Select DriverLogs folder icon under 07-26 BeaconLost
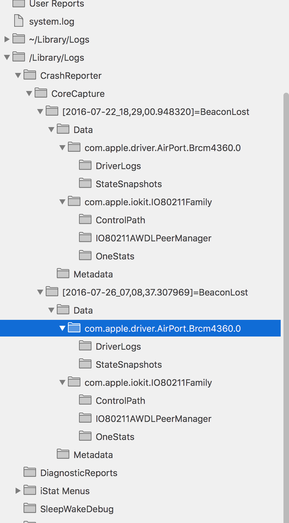This screenshot has height=523, width=289. click(x=85, y=346)
